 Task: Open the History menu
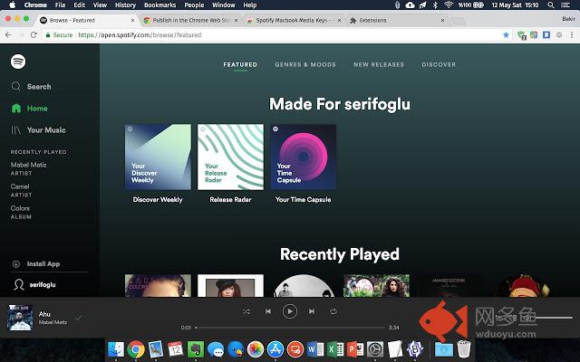125,5
